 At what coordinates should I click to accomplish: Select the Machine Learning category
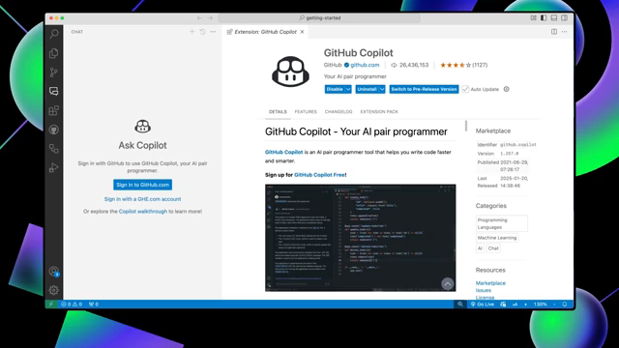497,238
